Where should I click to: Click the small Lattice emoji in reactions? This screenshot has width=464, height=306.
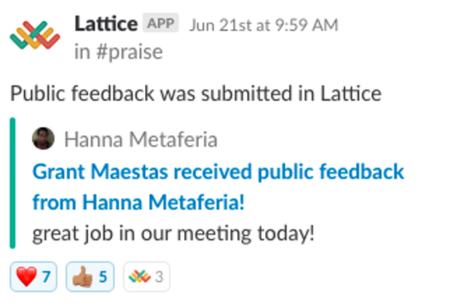(x=140, y=277)
